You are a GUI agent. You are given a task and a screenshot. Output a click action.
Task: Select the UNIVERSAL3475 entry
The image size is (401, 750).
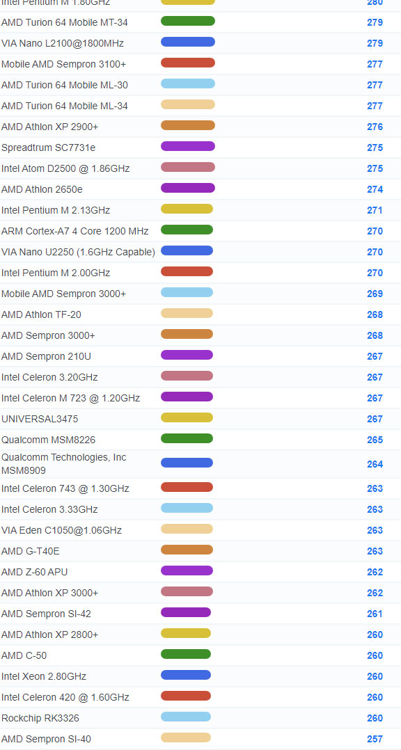tap(40, 419)
